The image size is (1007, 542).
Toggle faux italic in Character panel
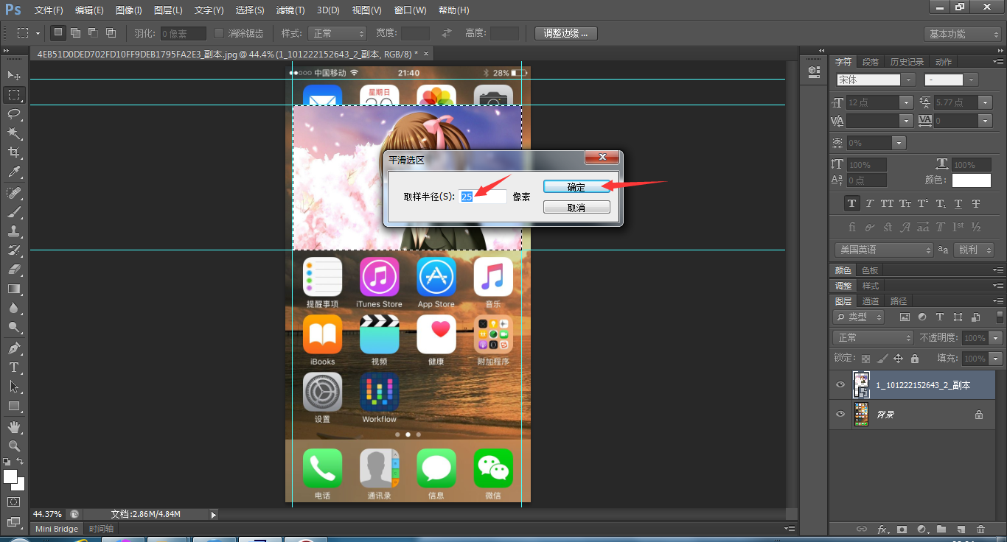[x=869, y=203]
